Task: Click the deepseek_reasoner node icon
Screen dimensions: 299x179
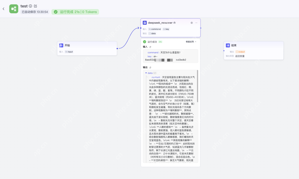Action: click(x=145, y=23)
